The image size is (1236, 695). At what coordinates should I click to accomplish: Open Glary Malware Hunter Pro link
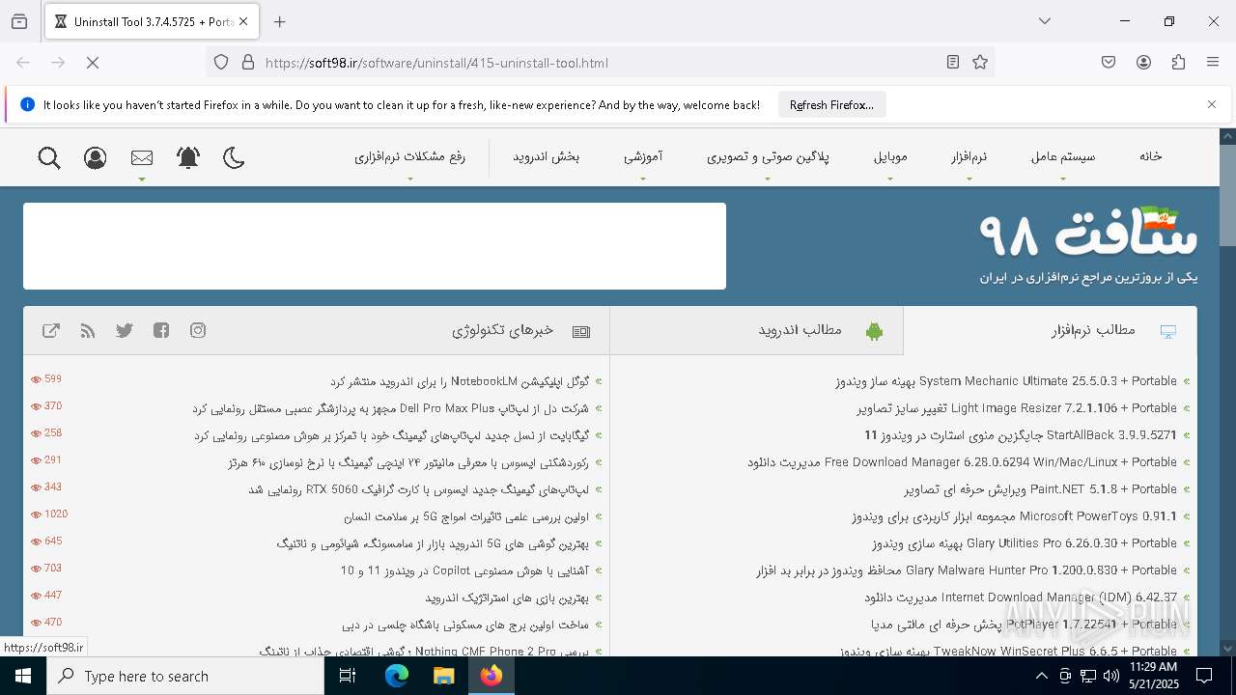click(966, 570)
